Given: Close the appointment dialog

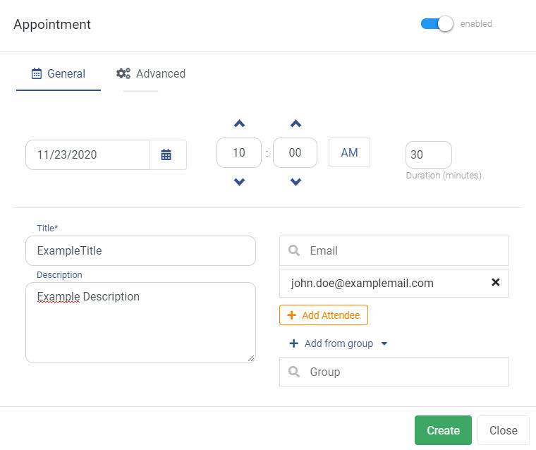Looking at the screenshot, I should tap(503, 430).
